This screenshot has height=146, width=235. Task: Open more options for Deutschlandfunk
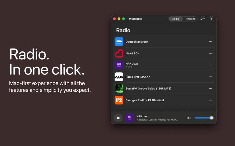(210, 41)
